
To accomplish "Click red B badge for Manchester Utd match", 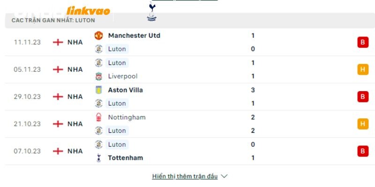I will click(x=363, y=42).
